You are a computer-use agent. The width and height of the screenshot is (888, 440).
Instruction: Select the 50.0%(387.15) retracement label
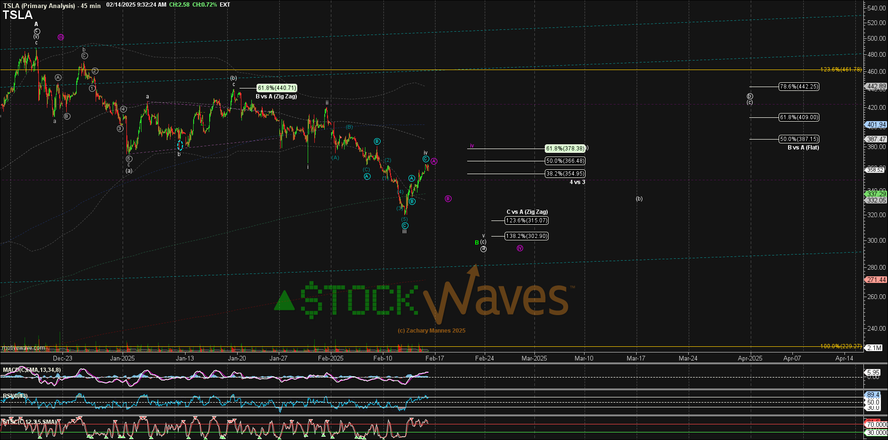(x=799, y=139)
